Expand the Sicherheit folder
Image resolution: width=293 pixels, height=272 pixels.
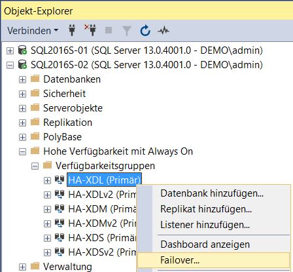(x=22, y=94)
